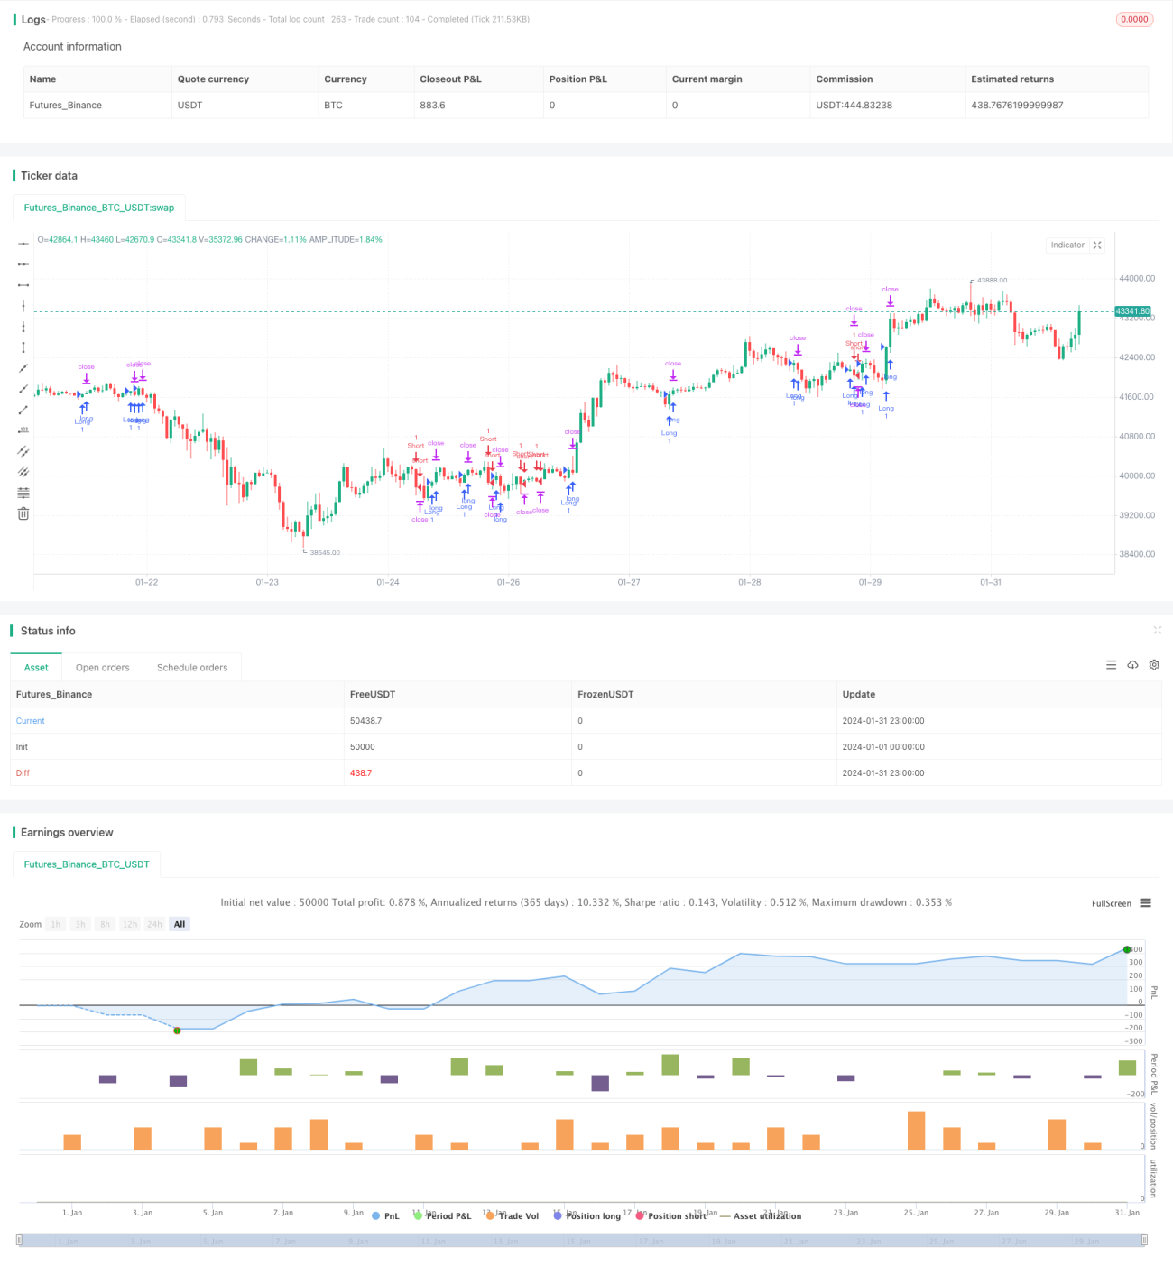
Task: Click the Init update time 2024-01-01 00:00:00
Action: coord(883,747)
